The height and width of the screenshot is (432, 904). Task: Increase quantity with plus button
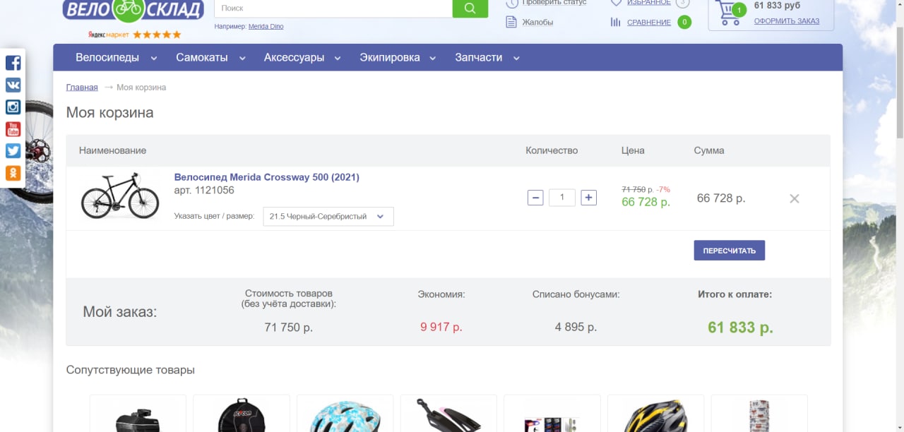pyautogui.click(x=588, y=198)
